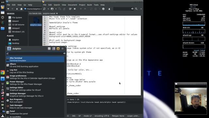Choose Run Program entry in Whisker menu
This screenshot has width=209, height=118.
tap(35, 101)
